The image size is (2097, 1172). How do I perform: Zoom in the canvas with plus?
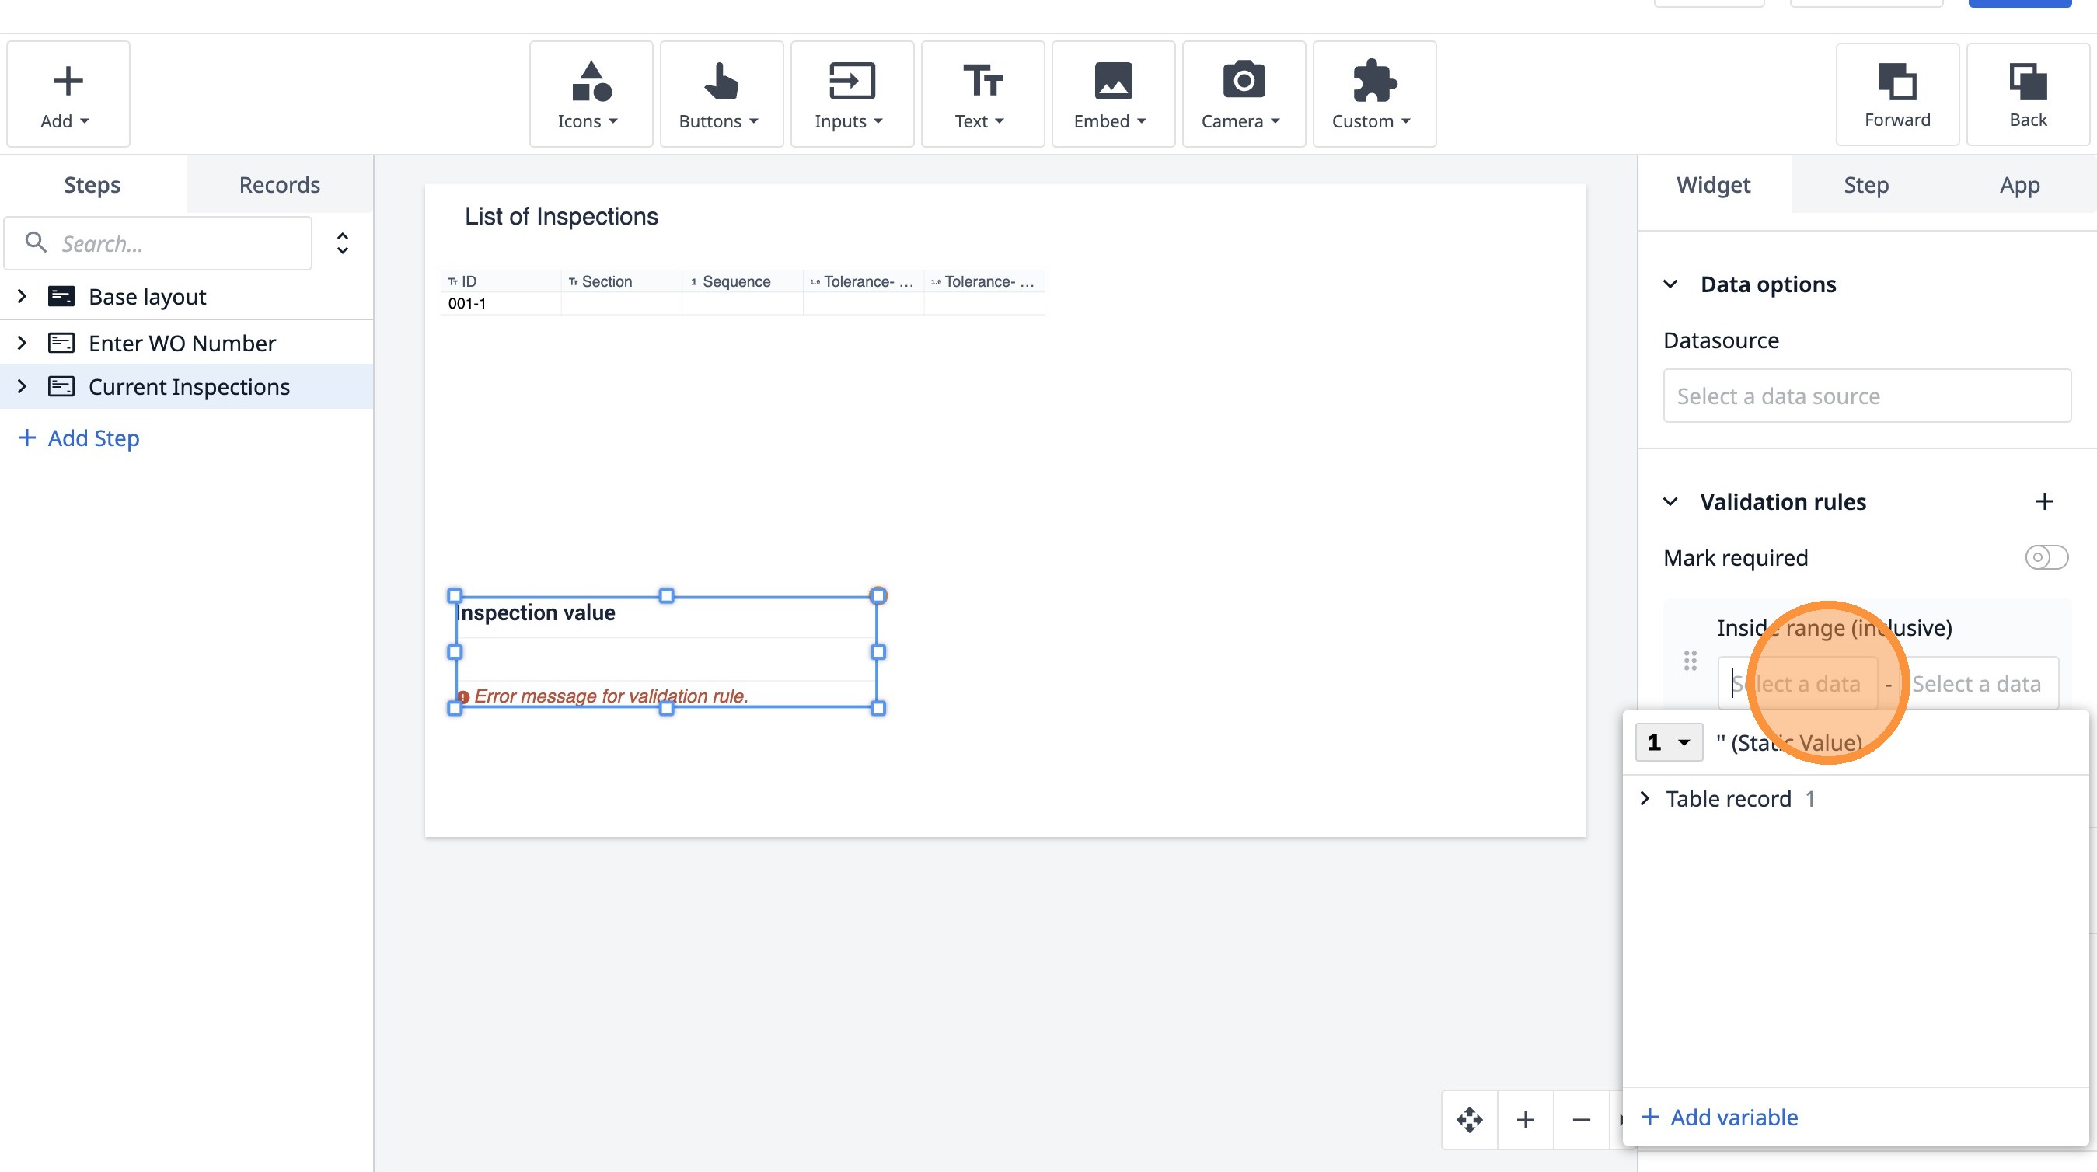pyautogui.click(x=1526, y=1120)
